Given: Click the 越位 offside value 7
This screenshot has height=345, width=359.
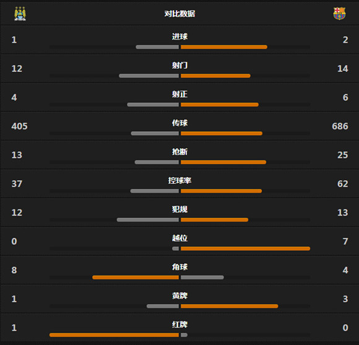Looking at the screenshot, I should point(345,242).
